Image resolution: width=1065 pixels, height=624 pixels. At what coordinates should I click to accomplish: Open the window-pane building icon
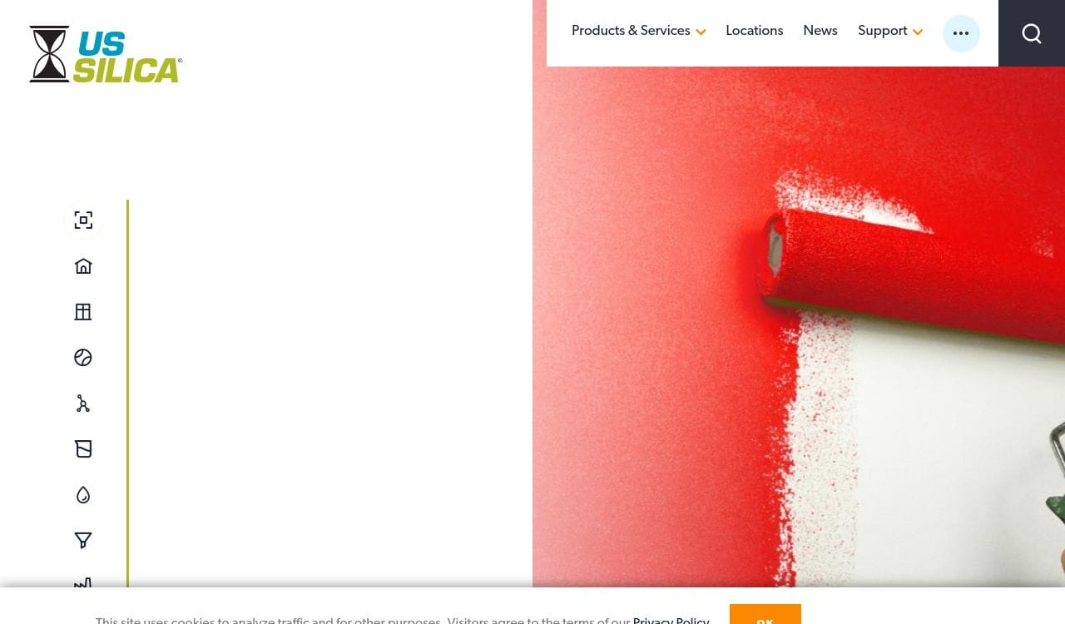click(x=83, y=312)
